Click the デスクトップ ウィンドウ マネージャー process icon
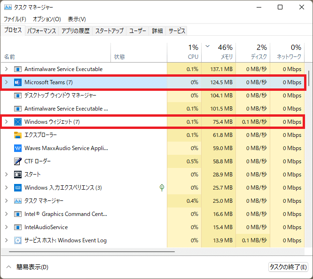The width and height of the screenshot is (313, 279). (18, 96)
